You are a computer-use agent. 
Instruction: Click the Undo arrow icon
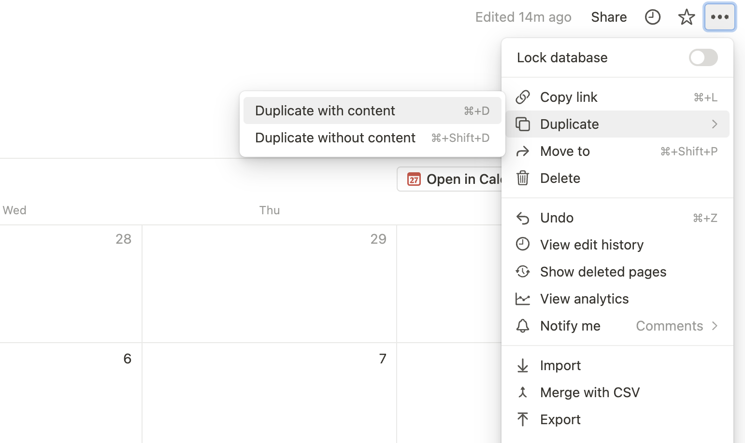[523, 218]
